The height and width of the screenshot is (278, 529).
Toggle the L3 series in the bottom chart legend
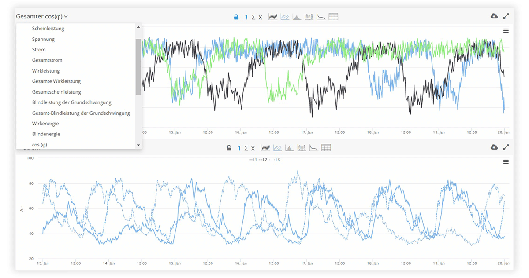click(275, 160)
